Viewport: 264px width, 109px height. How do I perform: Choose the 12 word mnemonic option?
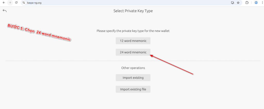click(133, 41)
